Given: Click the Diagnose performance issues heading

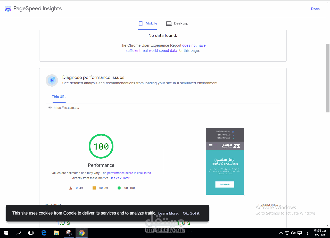Looking at the screenshot, I should pos(93,77).
